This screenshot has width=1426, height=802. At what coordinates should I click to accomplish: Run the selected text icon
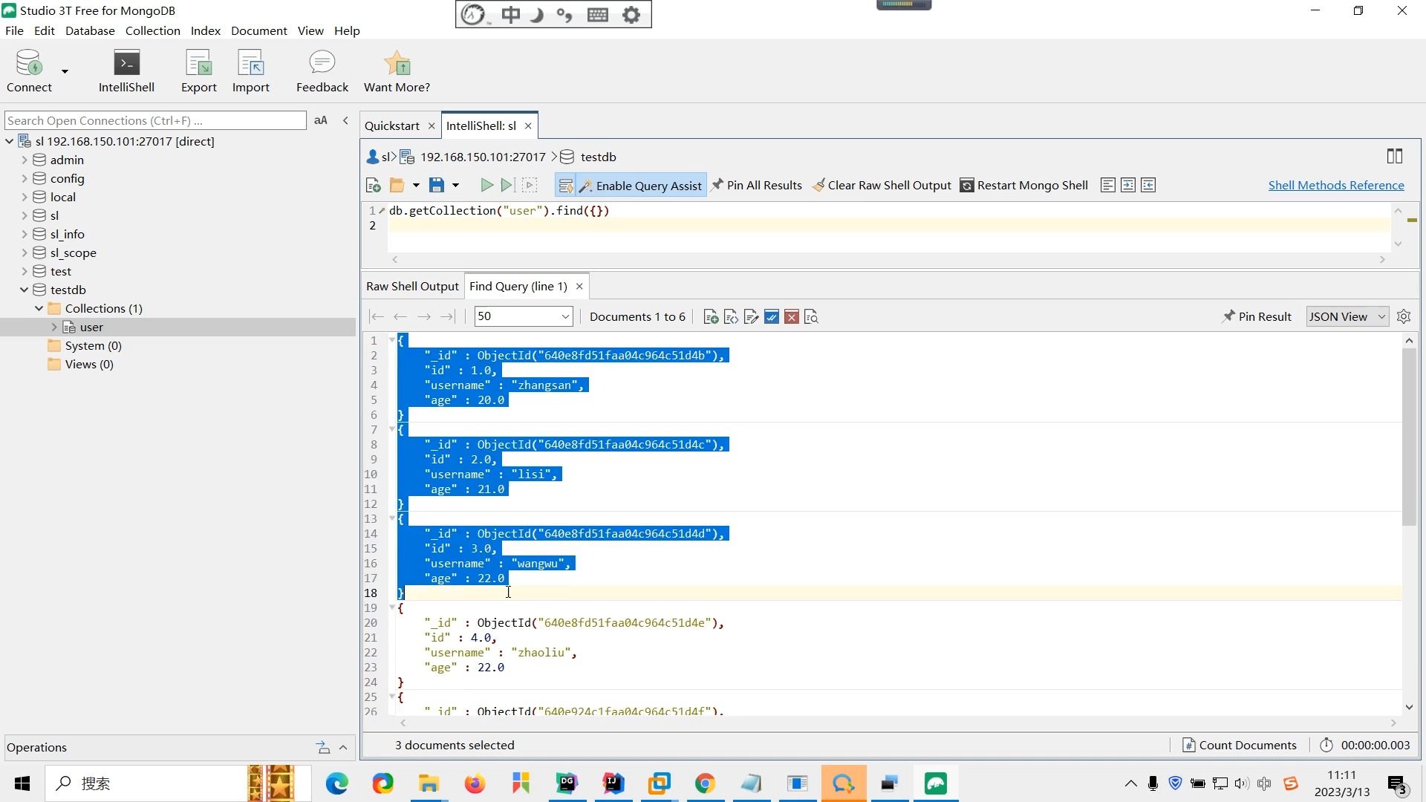530,186
